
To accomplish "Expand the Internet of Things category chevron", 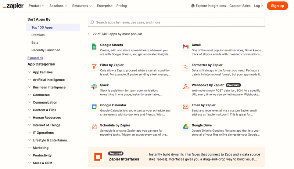I will coord(29,125).
